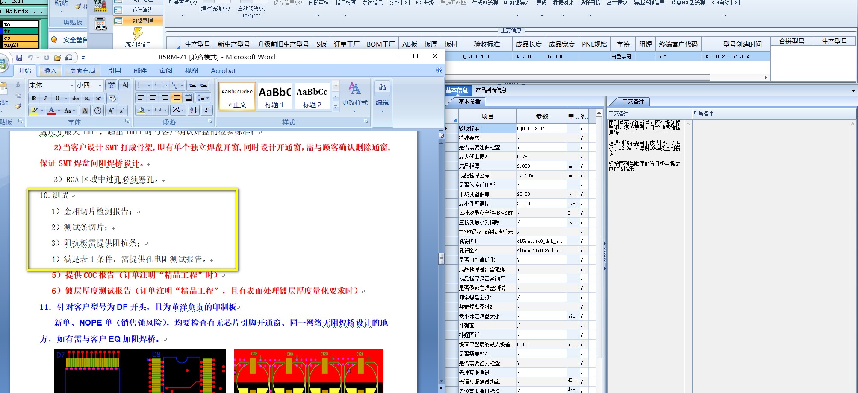
Task: Switch to 审阅 ribbon tab
Action: (166, 70)
